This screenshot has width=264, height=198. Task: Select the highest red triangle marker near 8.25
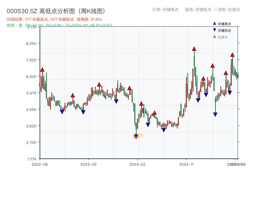tap(194, 49)
